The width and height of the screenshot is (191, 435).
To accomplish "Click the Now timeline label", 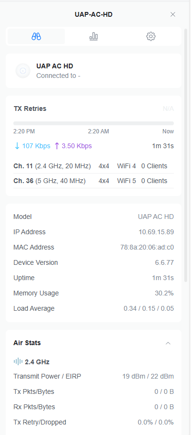I will (168, 131).
